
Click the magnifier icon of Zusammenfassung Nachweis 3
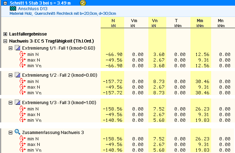click(18, 132)
